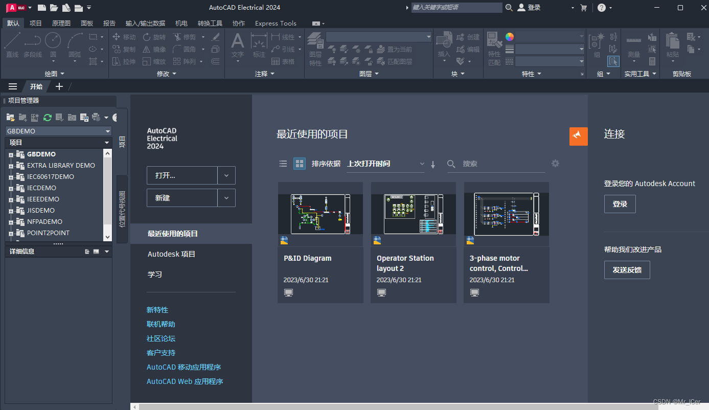The image size is (709, 410).
Task: Switch to the 项目 ribbon tab
Action: 36,23
